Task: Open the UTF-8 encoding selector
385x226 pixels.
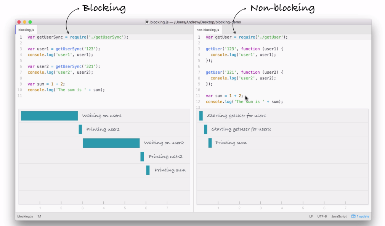Action: point(322,216)
